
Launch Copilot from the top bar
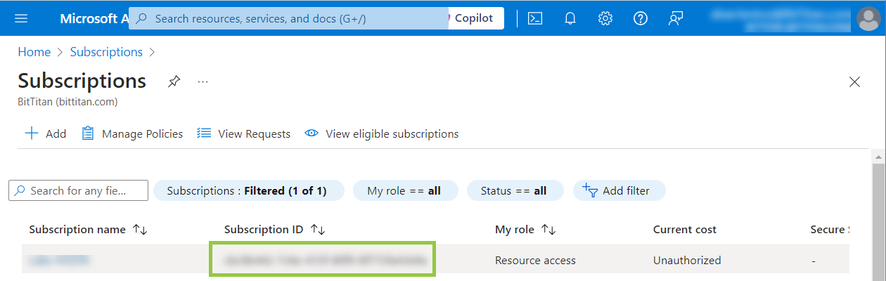(473, 18)
